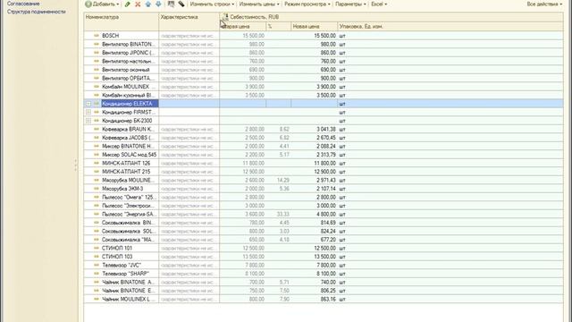Screen dimensions: 572x322
Task: Click new price 15 500,00 for BOSCH
Action: [324, 36]
